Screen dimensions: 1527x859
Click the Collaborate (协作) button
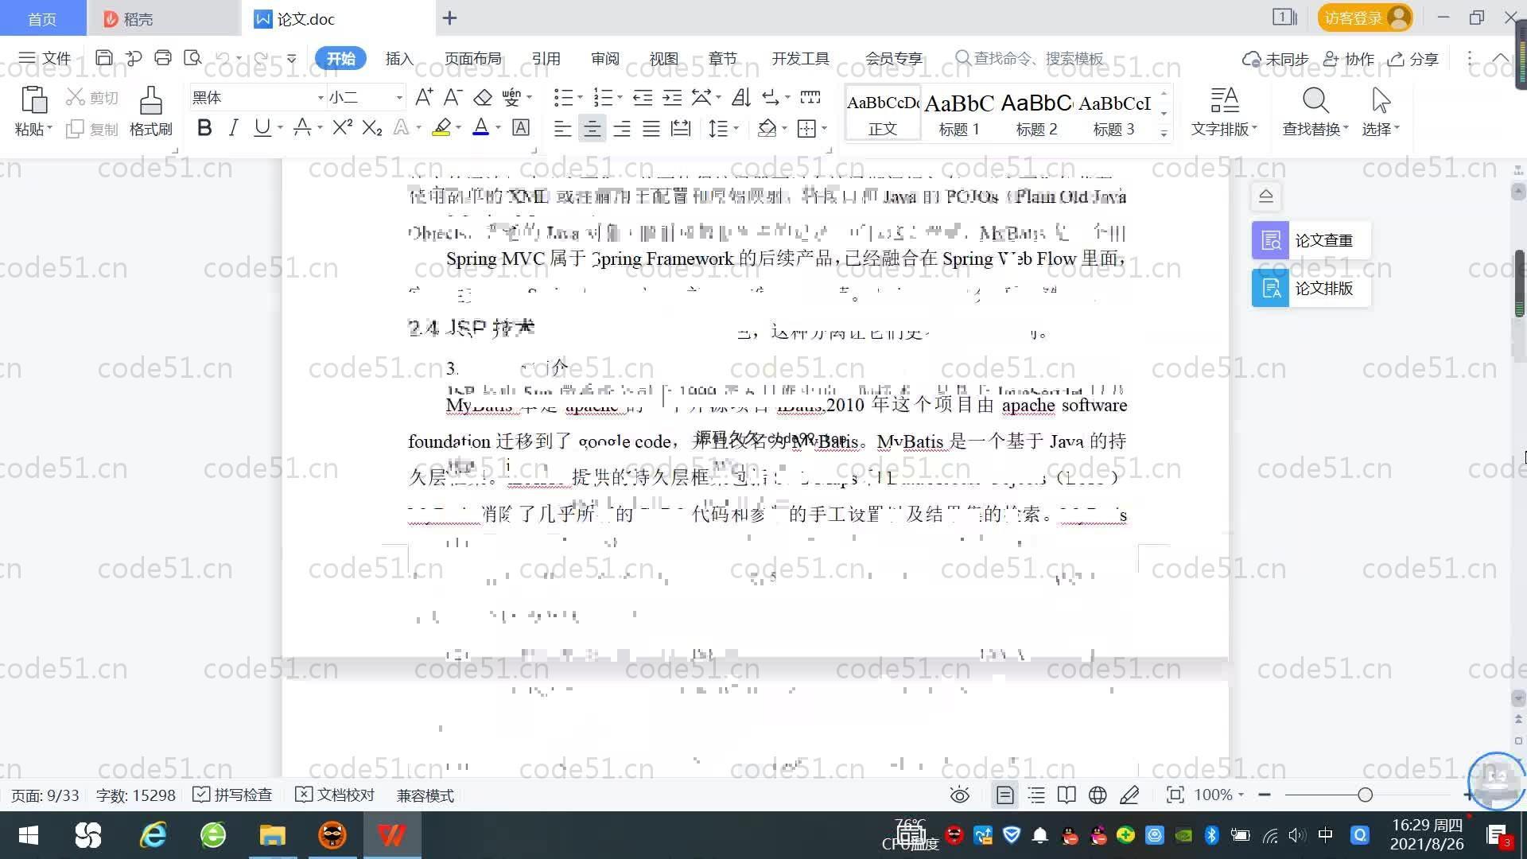click(1349, 59)
